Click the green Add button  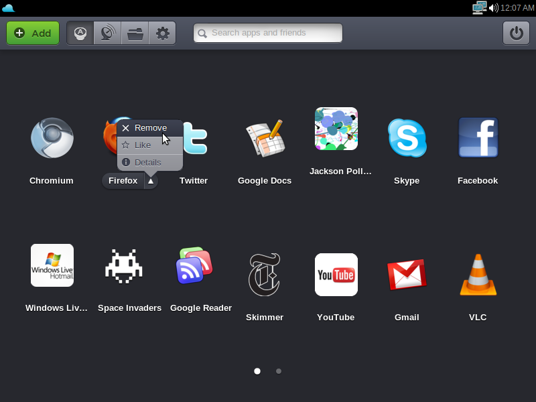[33, 33]
